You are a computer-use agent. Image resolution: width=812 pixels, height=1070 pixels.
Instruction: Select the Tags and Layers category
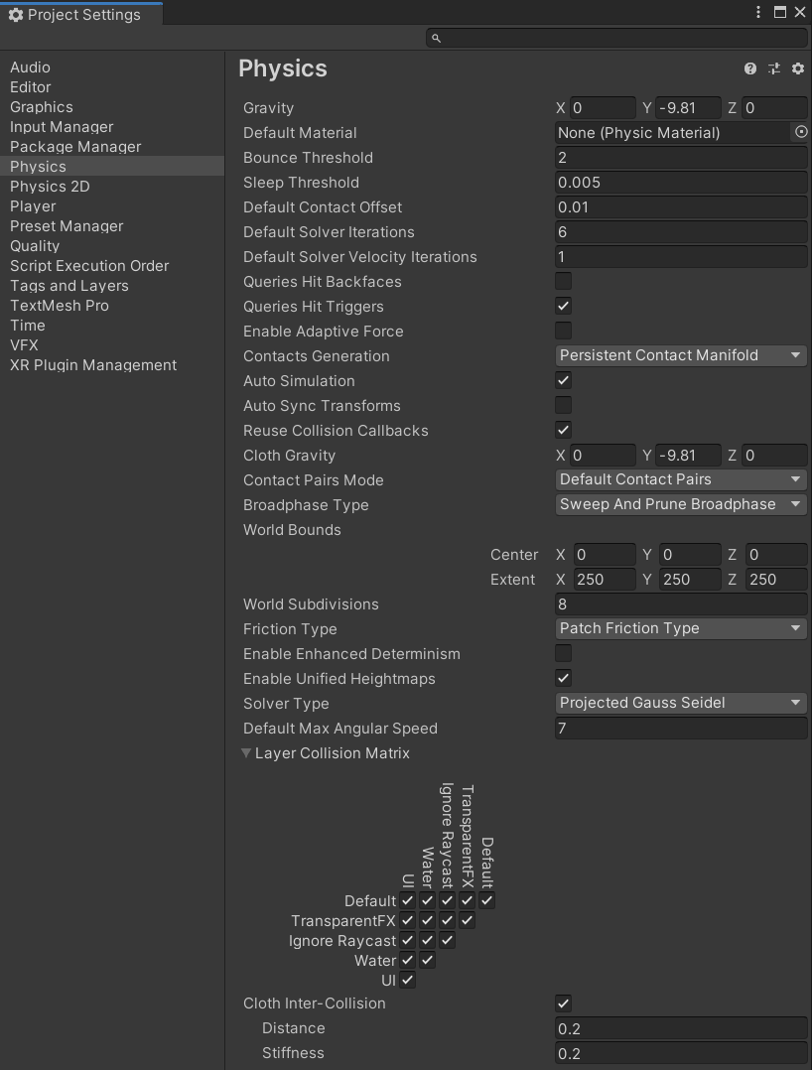(x=69, y=285)
